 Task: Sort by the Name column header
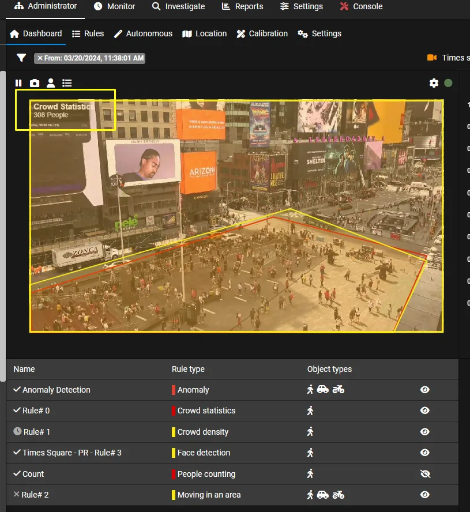coord(24,369)
